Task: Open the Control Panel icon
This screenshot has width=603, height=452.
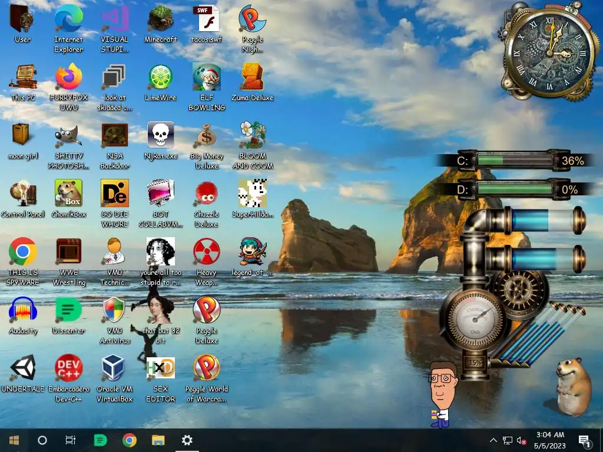Action: tap(23, 193)
